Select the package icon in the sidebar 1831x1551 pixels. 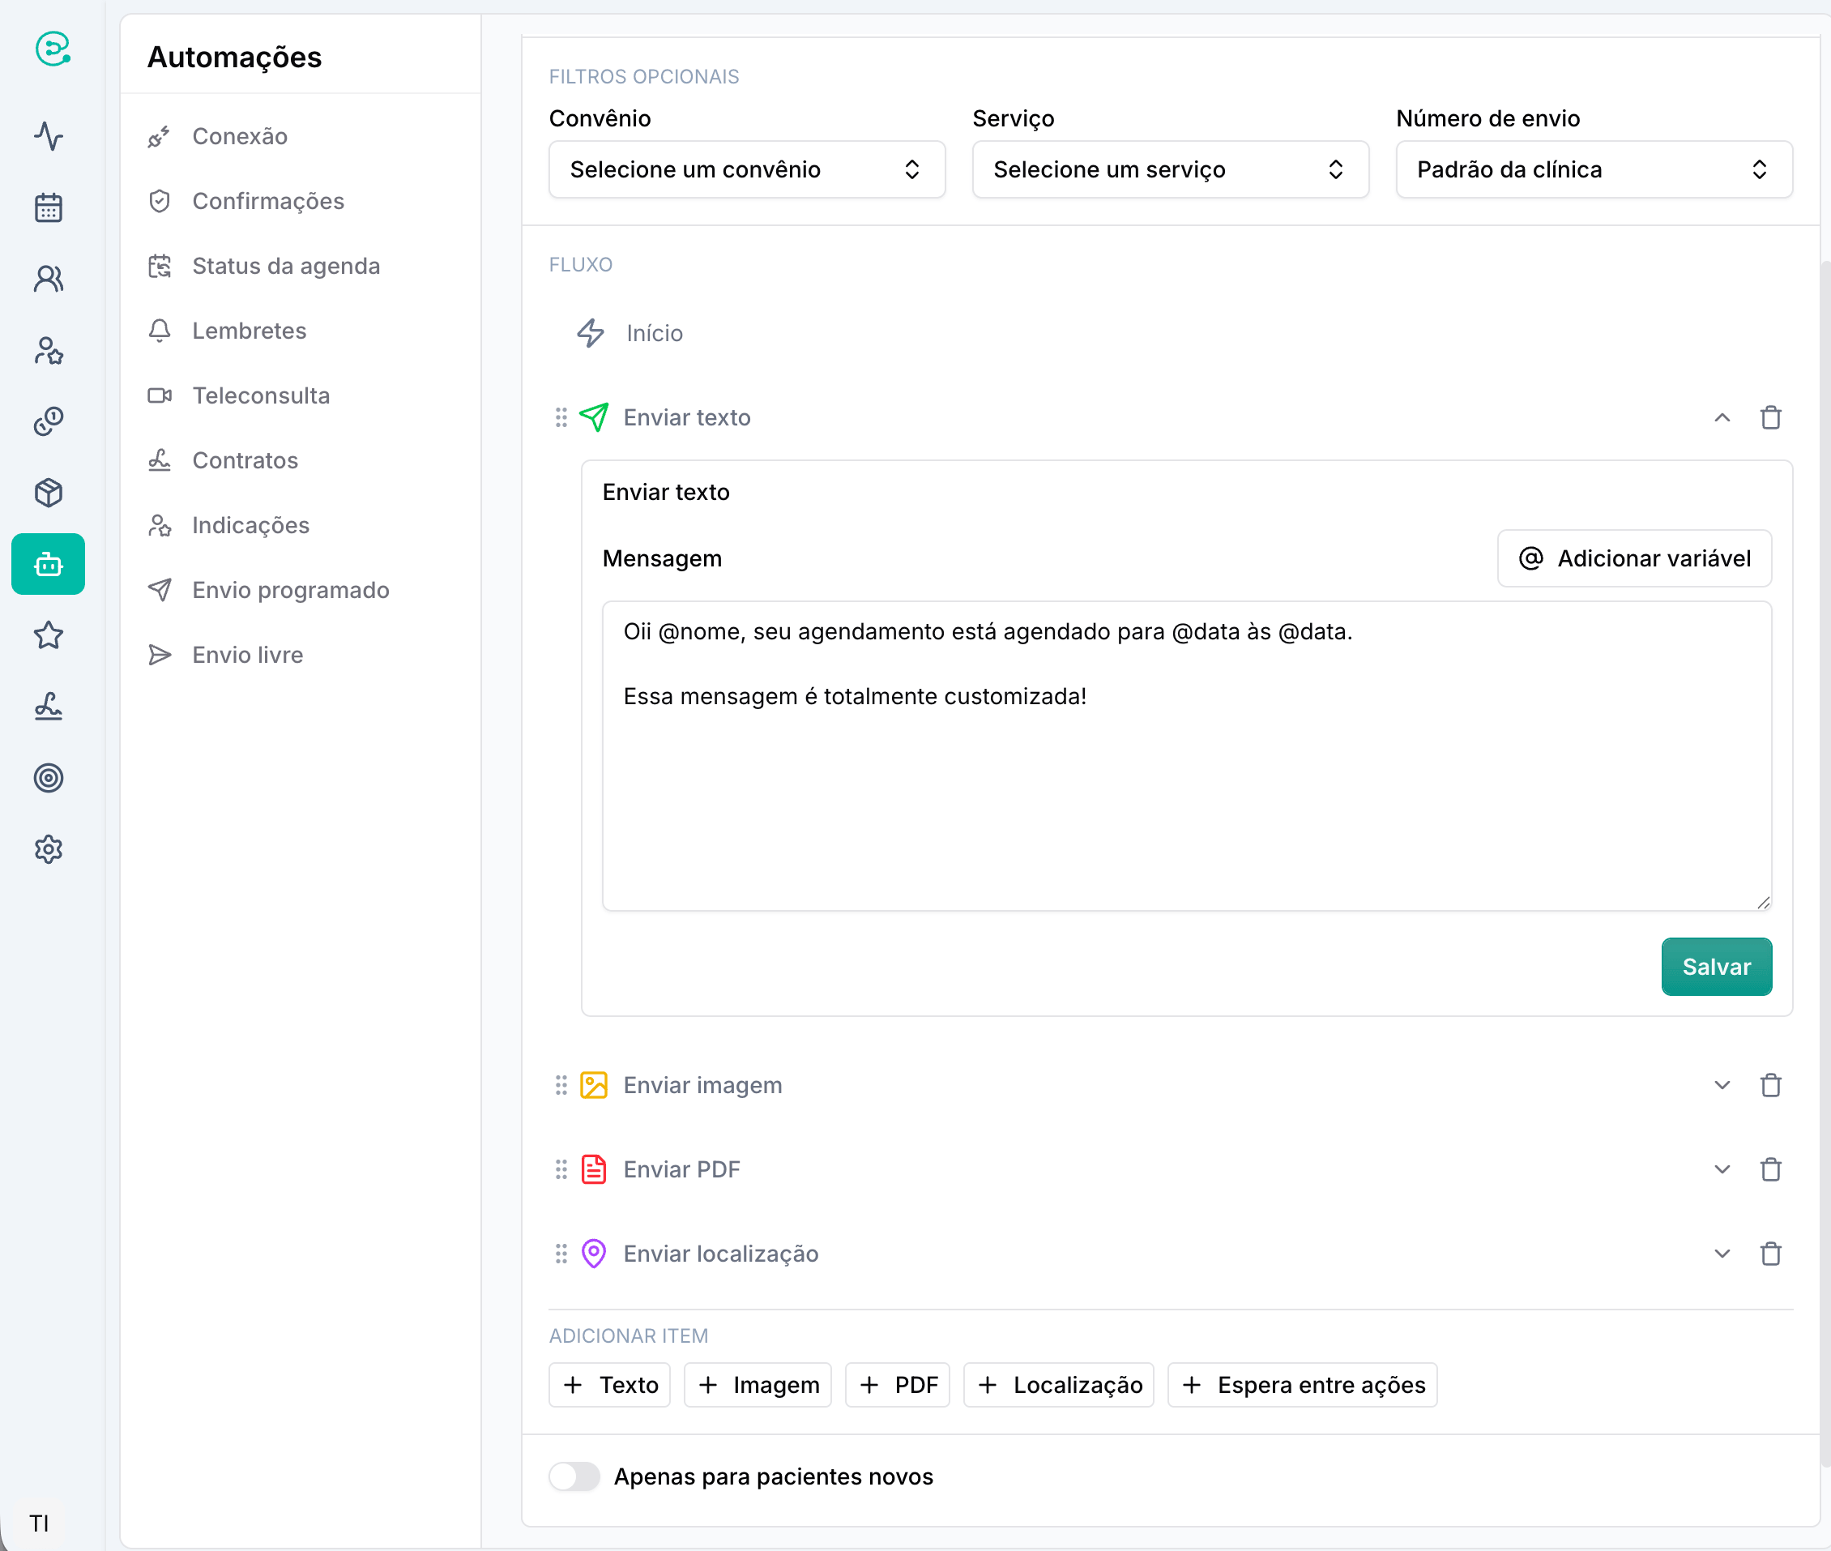[x=49, y=493]
